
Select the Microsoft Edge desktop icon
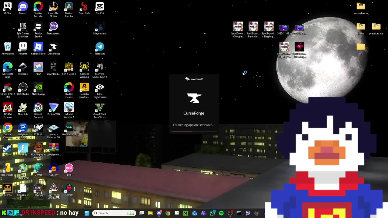(x=8, y=70)
